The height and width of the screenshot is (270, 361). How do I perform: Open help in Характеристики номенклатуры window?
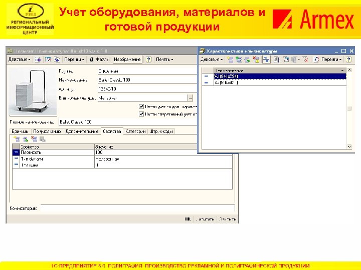click(349, 59)
